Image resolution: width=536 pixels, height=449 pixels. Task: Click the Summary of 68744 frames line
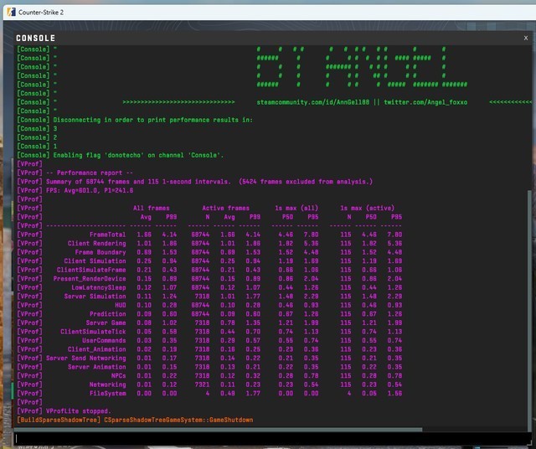coord(193,181)
